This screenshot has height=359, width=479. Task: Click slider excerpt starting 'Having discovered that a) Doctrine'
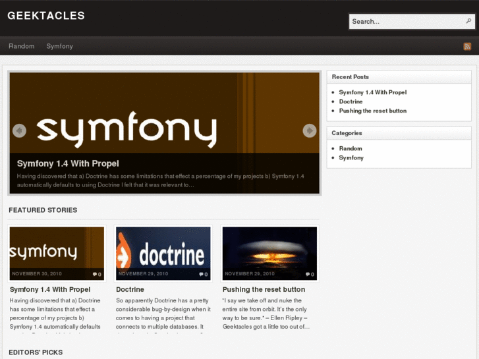coord(160,180)
